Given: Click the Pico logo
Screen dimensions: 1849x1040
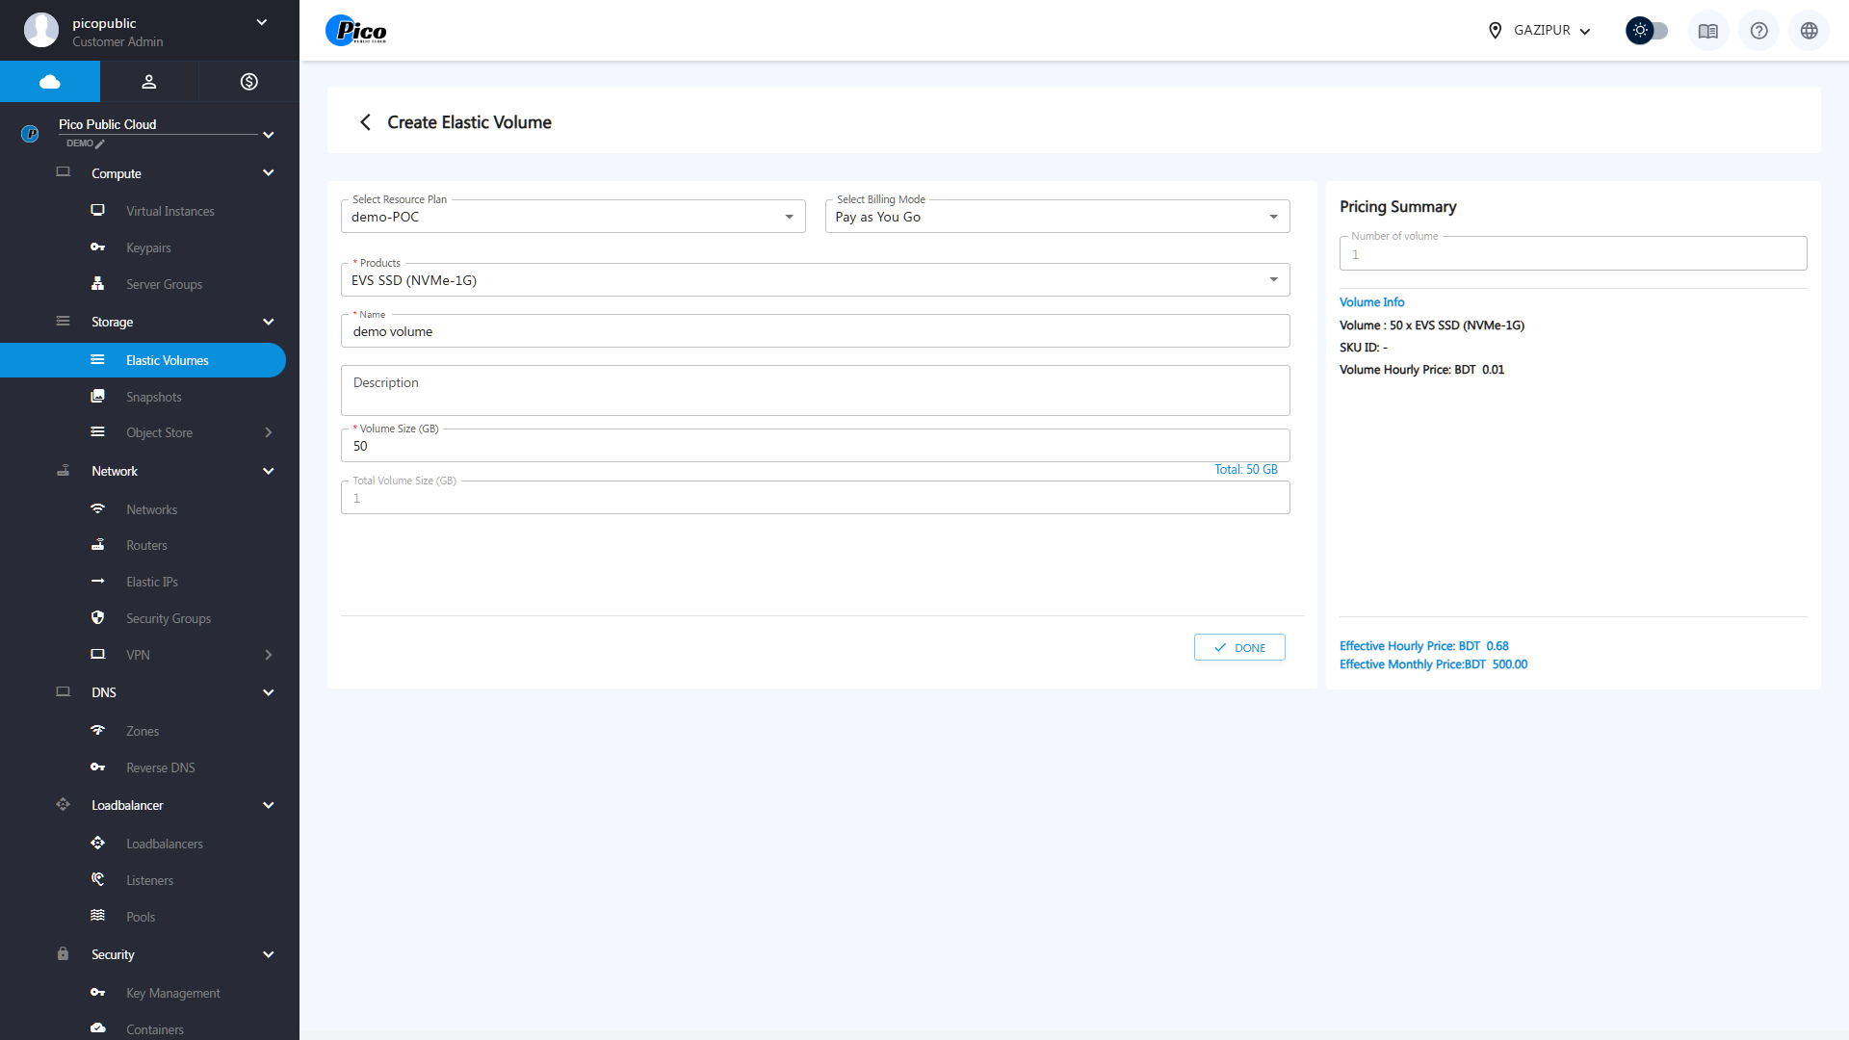Looking at the screenshot, I should pos(355,31).
